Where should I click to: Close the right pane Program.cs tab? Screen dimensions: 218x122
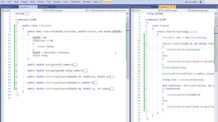pos(174,7)
